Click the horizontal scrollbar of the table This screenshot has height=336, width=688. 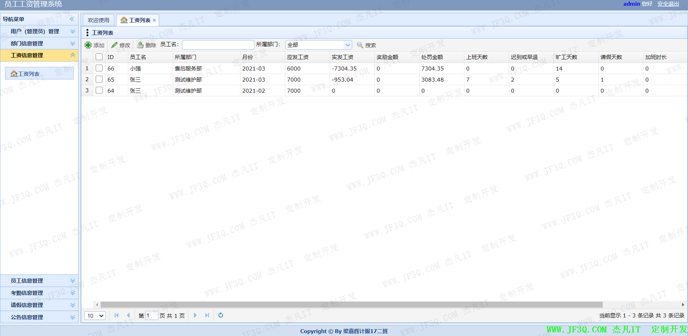click(351, 305)
